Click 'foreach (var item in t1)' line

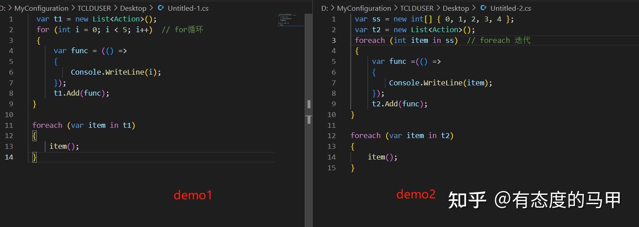pyautogui.click(x=84, y=125)
